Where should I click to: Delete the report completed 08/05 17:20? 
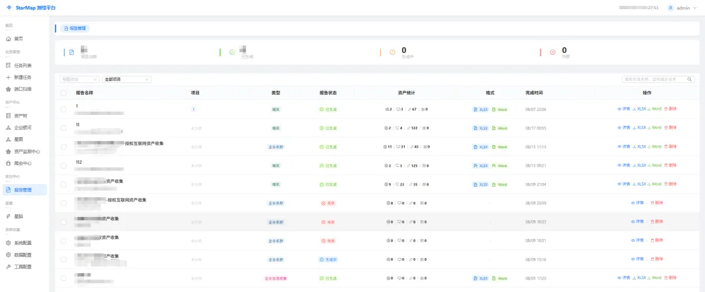670,278
